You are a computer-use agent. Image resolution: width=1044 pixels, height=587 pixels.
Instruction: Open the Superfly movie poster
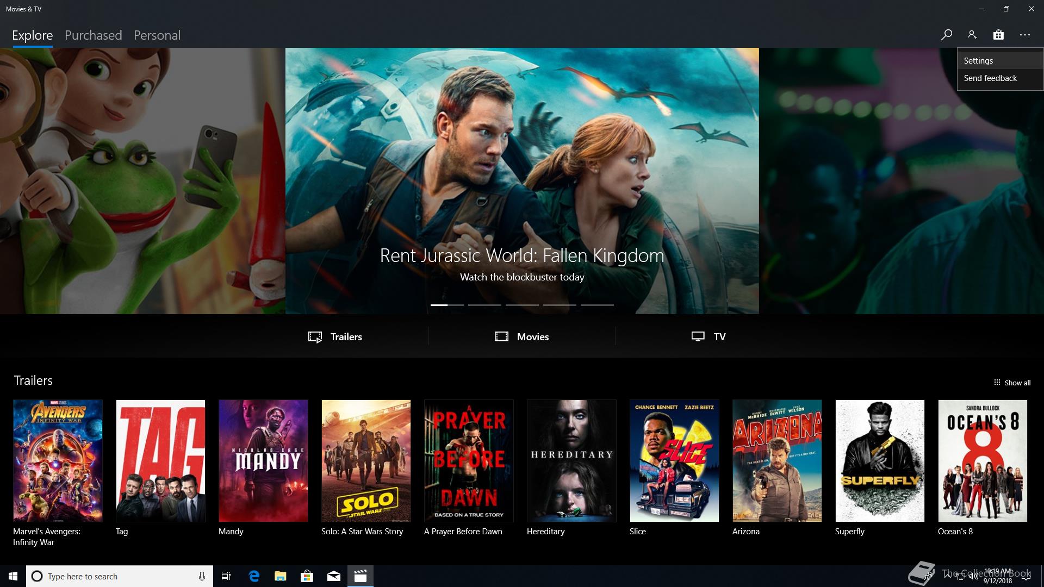[880, 461]
